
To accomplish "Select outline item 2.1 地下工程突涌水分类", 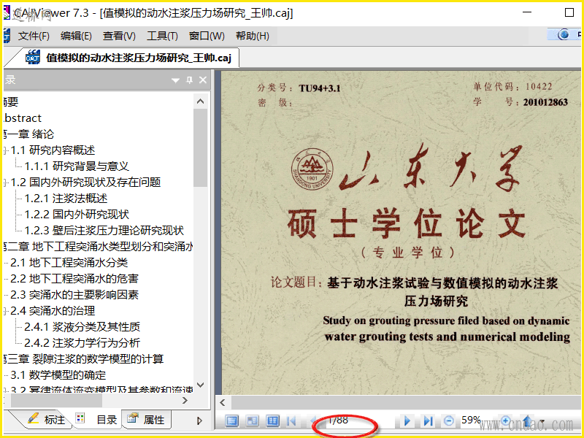I will point(69,262).
